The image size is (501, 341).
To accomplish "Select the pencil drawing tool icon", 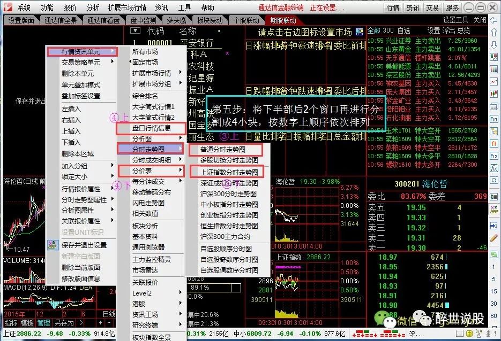I will tap(493, 238).
